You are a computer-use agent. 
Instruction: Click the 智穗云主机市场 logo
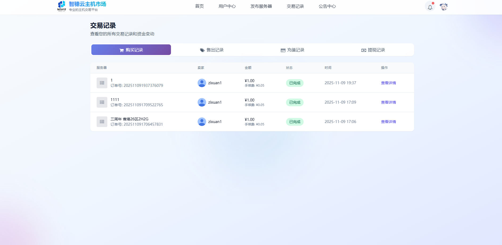click(x=82, y=6)
